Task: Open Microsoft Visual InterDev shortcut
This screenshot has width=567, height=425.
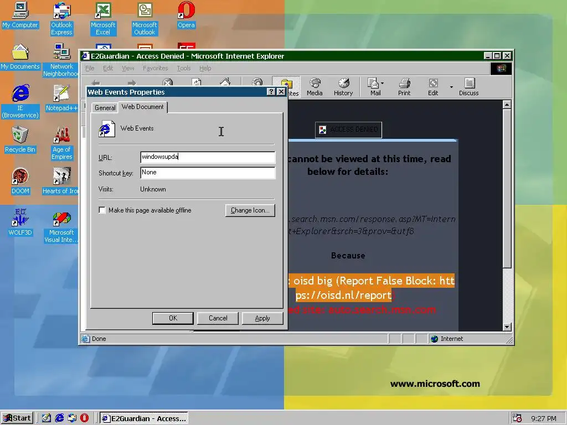Action: (61, 226)
